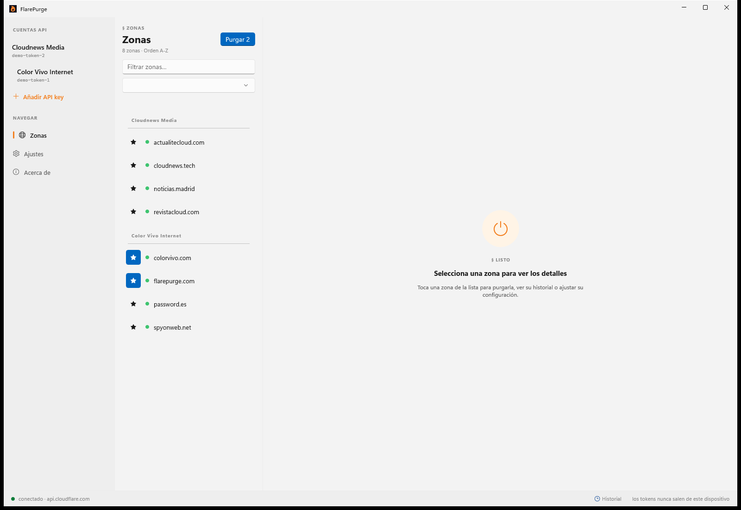Click the tokens never leave device notice
741x510 pixels.
(681, 499)
